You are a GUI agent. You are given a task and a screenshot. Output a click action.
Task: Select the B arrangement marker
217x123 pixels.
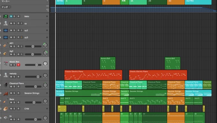pos(92,2)
